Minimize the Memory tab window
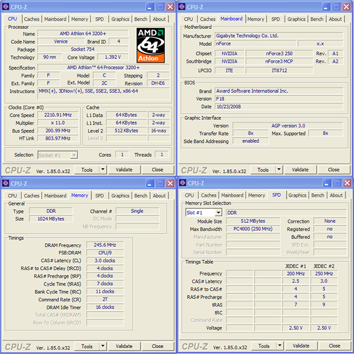 [150, 183]
